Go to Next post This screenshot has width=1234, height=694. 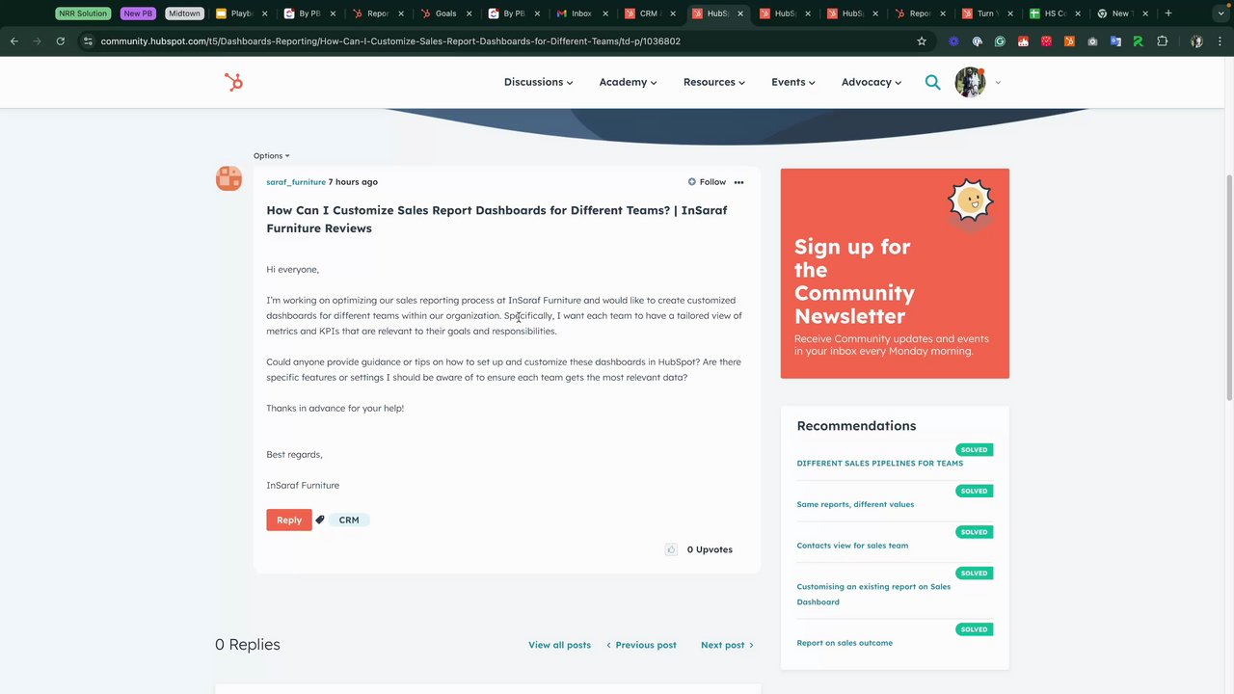click(x=727, y=645)
